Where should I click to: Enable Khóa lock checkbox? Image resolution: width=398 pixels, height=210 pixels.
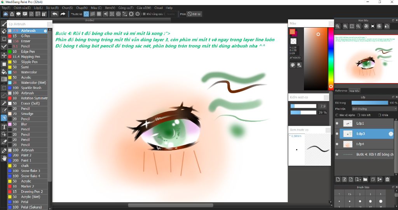(380, 115)
